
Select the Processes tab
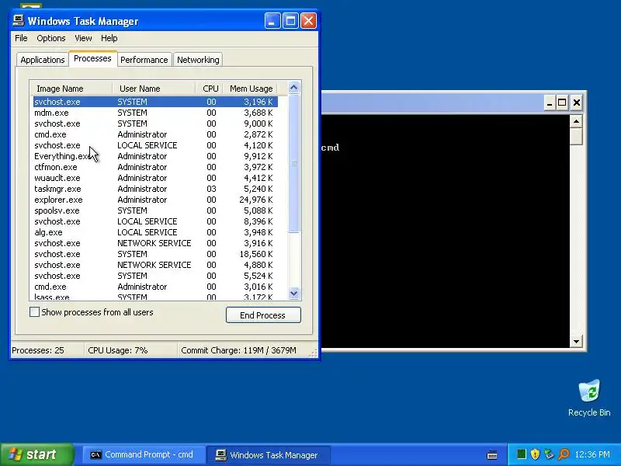coord(92,59)
